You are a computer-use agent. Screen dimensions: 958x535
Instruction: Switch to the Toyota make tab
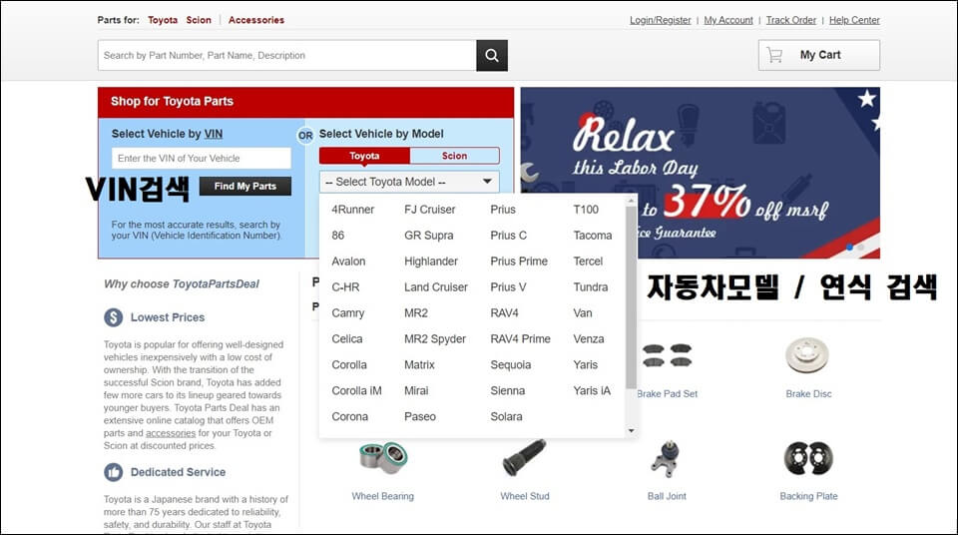[364, 156]
